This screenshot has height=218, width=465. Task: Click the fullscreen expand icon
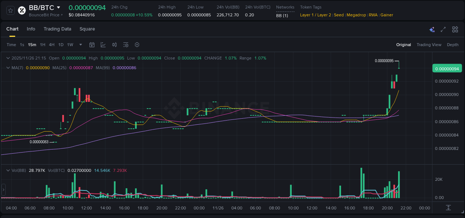[x=443, y=29]
